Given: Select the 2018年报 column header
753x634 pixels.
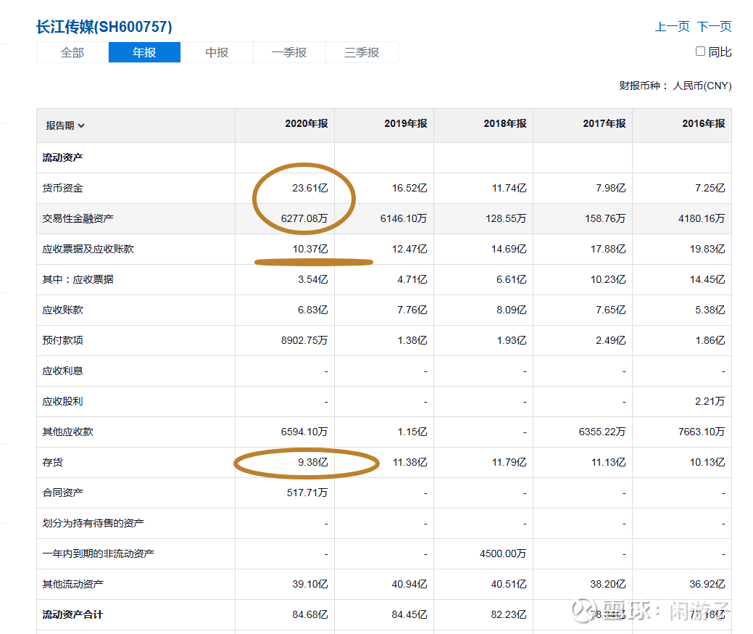Looking at the screenshot, I should pos(504,124).
